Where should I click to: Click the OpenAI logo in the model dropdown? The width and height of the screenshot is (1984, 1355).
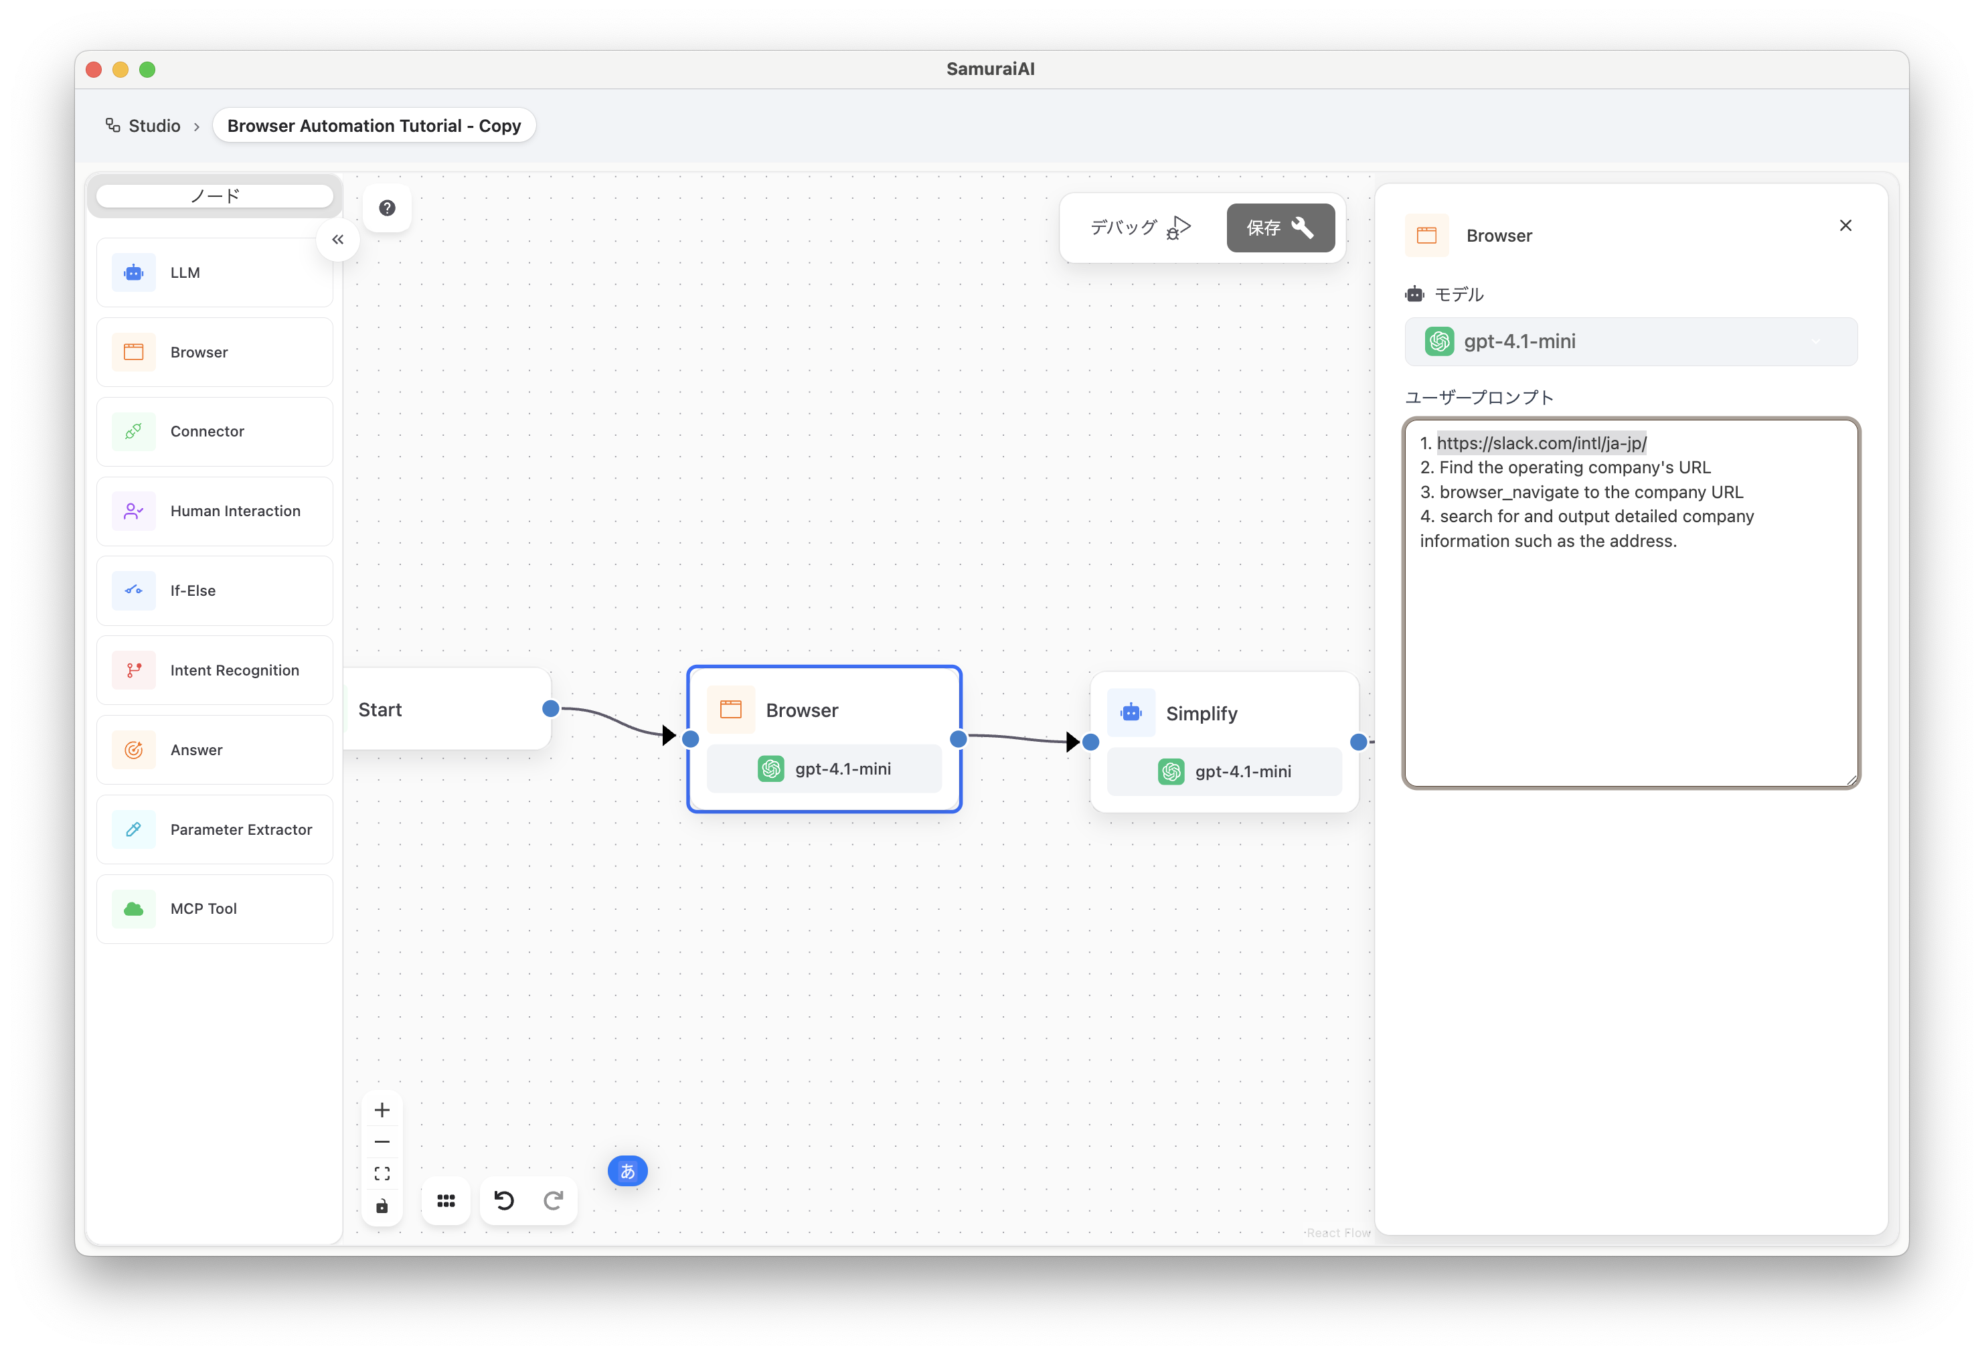[x=1439, y=341]
